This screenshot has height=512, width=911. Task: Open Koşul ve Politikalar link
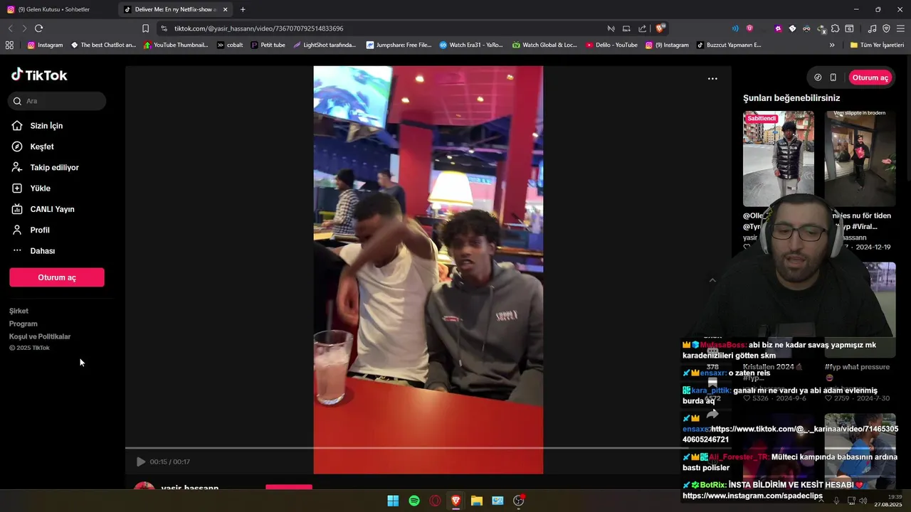point(40,336)
